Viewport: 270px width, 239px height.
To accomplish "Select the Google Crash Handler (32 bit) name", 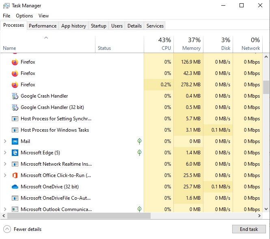I will [52, 107].
